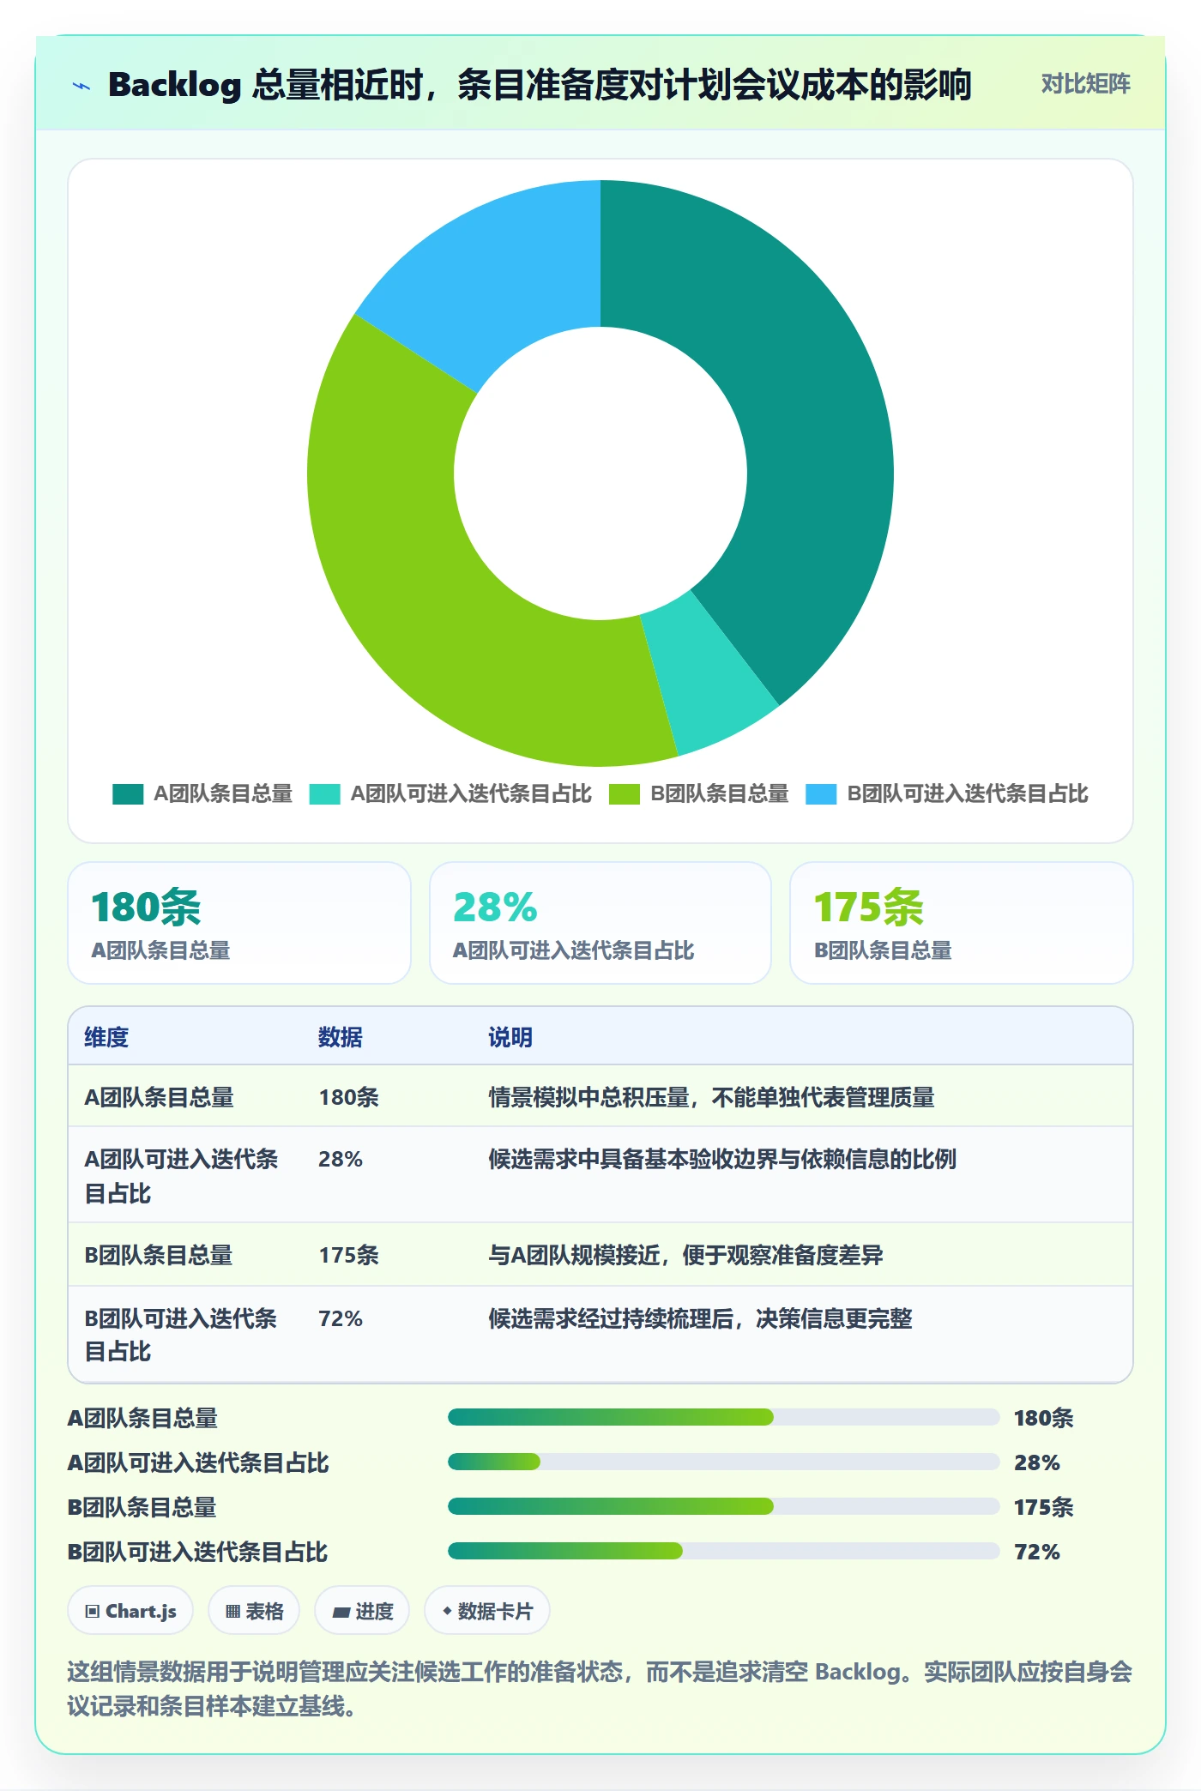Screen dimensions: 1201x1791
Task: Click table cell 候选需求经过持续梳理后，决策信息更完整
Action: [x=700, y=1318]
